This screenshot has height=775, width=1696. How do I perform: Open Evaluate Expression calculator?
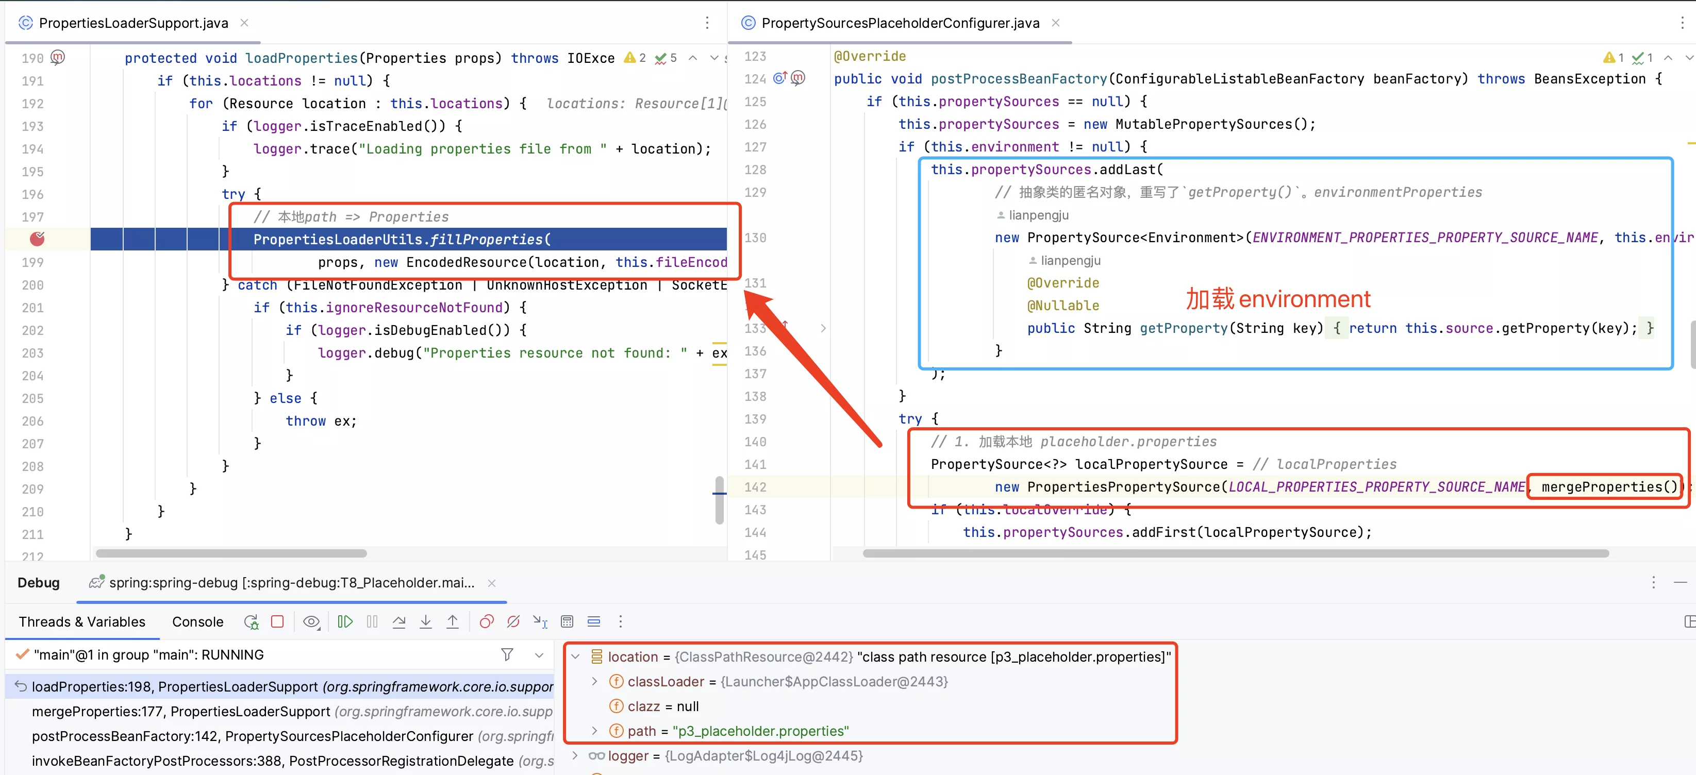coord(567,622)
